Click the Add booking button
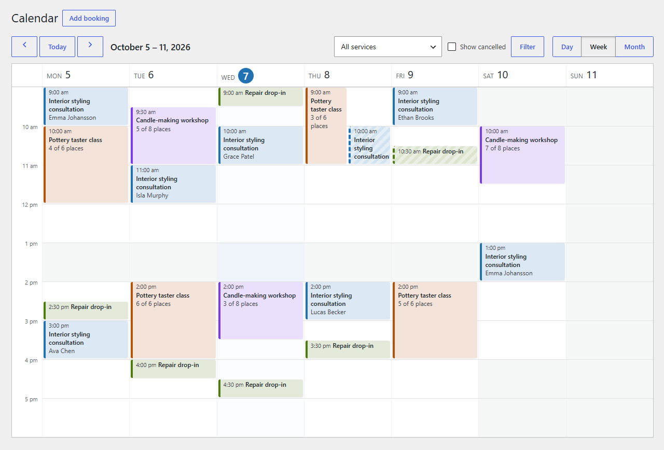Viewport: 664px width, 450px height. [x=89, y=18]
